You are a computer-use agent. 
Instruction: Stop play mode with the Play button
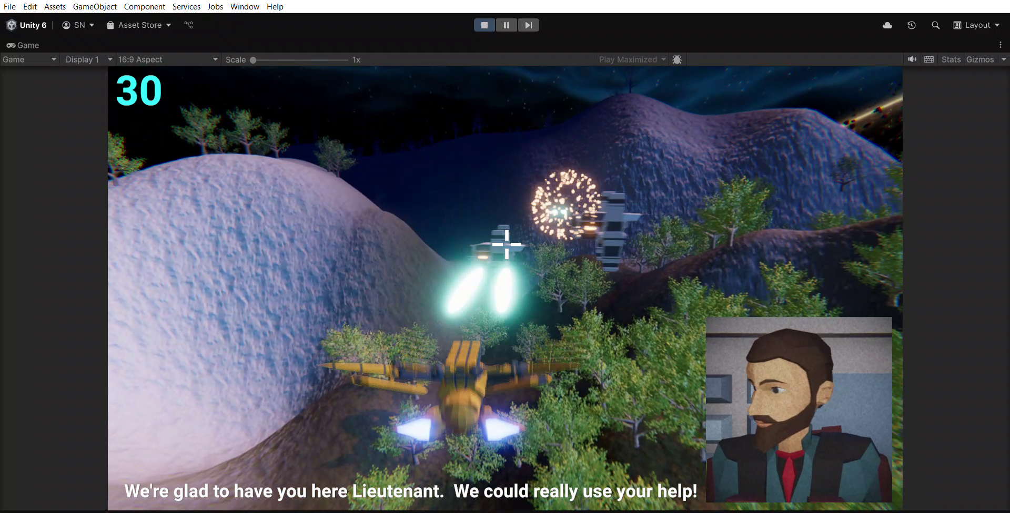tap(484, 25)
